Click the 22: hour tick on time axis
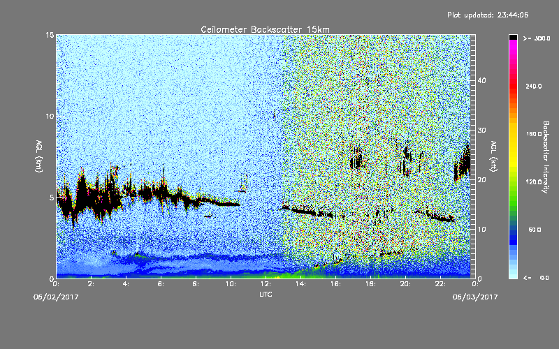The width and height of the screenshot is (559, 349). (440, 284)
